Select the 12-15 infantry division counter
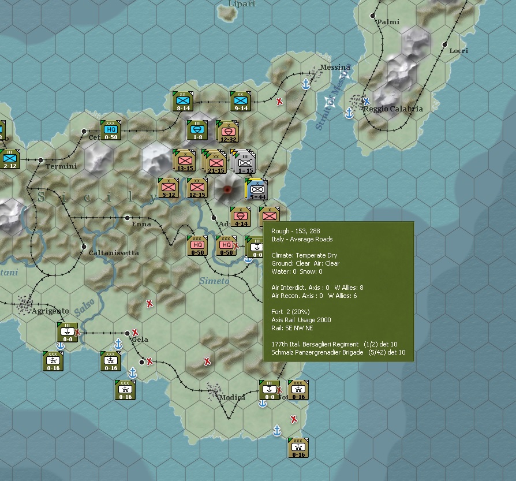Screen dimensions: 516x481 [197, 188]
